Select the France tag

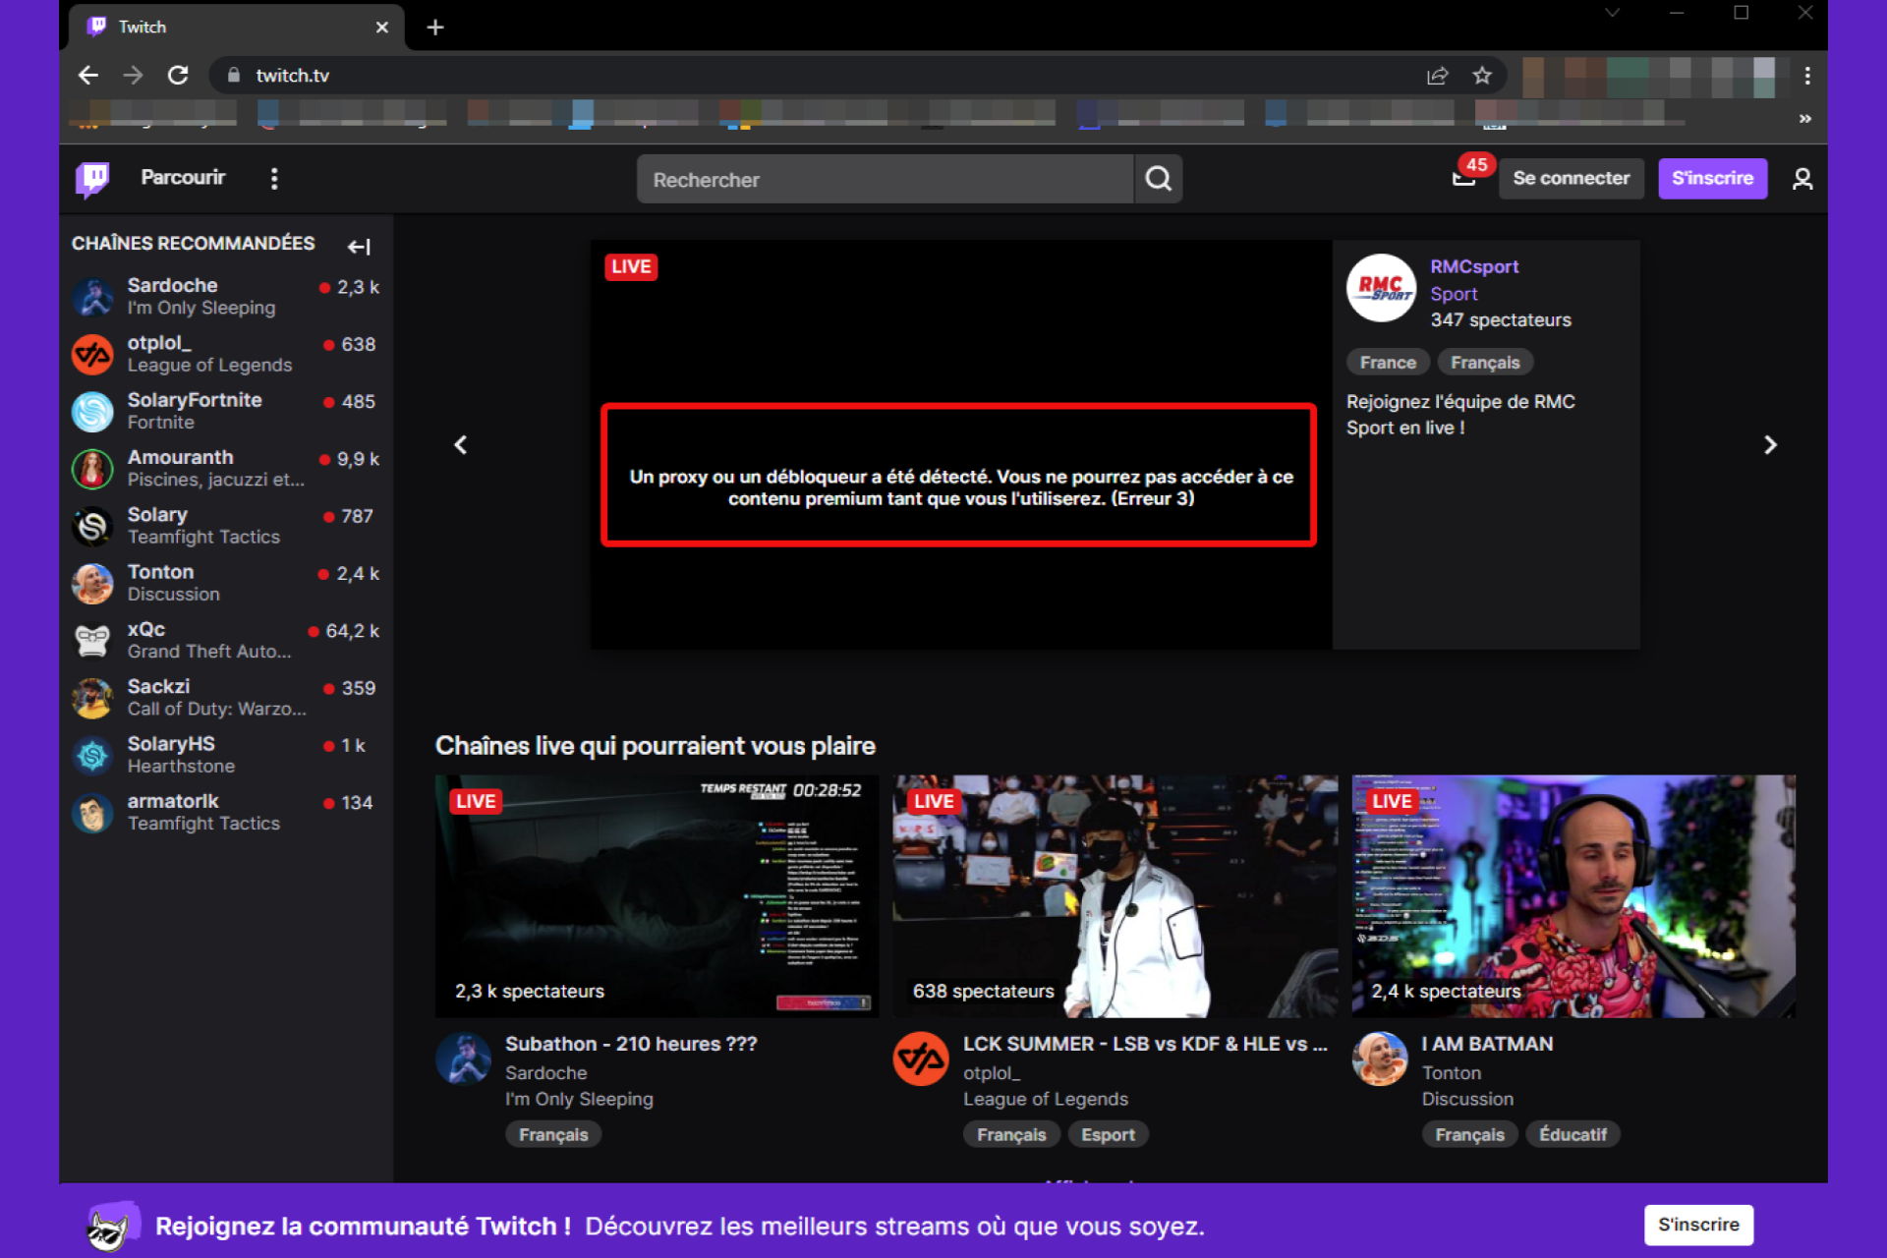1388,363
